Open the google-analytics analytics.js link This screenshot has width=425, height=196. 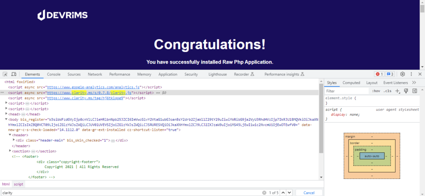(93, 87)
